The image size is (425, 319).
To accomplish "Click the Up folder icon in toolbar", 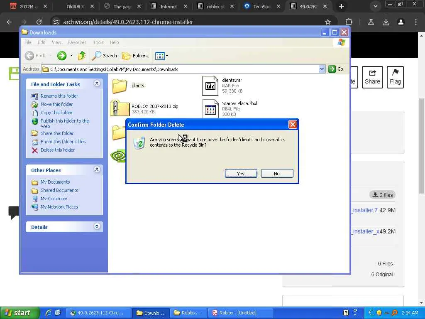I will pos(82,56).
